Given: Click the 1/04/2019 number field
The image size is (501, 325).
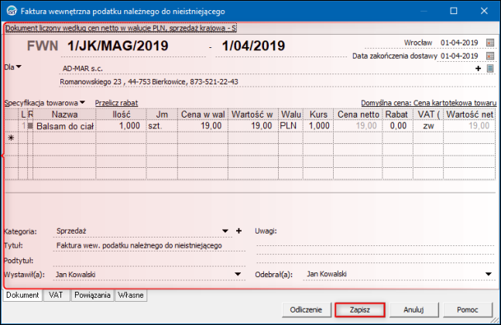Looking at the screenshot, I should [x=281, y=46].
